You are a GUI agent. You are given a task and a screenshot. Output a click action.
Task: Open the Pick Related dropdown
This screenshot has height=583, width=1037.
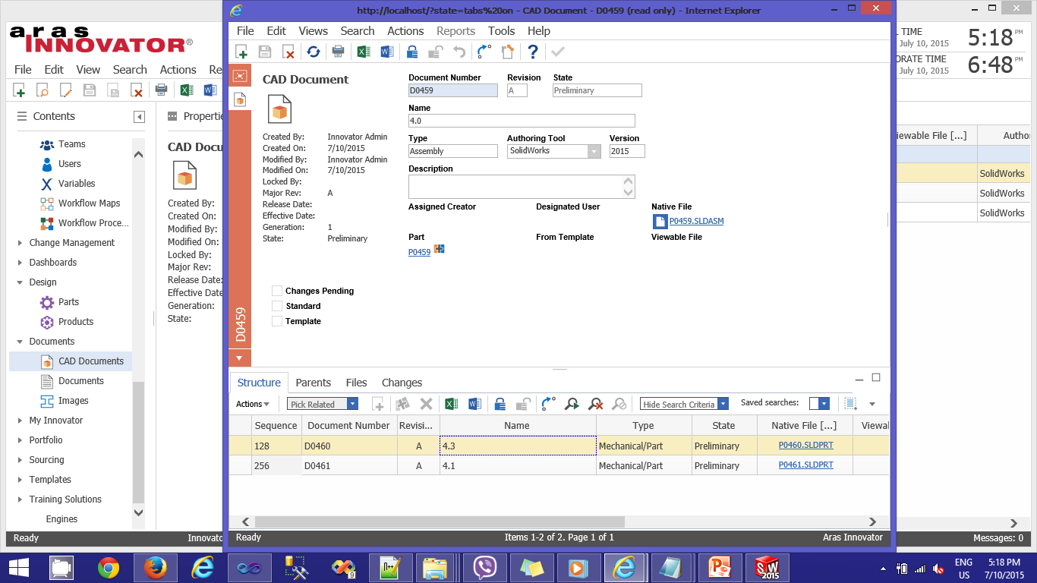pos(352,404)
